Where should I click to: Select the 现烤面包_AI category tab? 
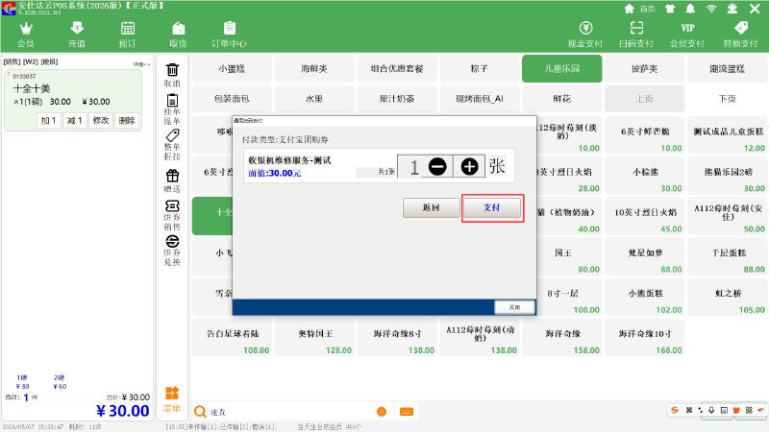(480, 99)
